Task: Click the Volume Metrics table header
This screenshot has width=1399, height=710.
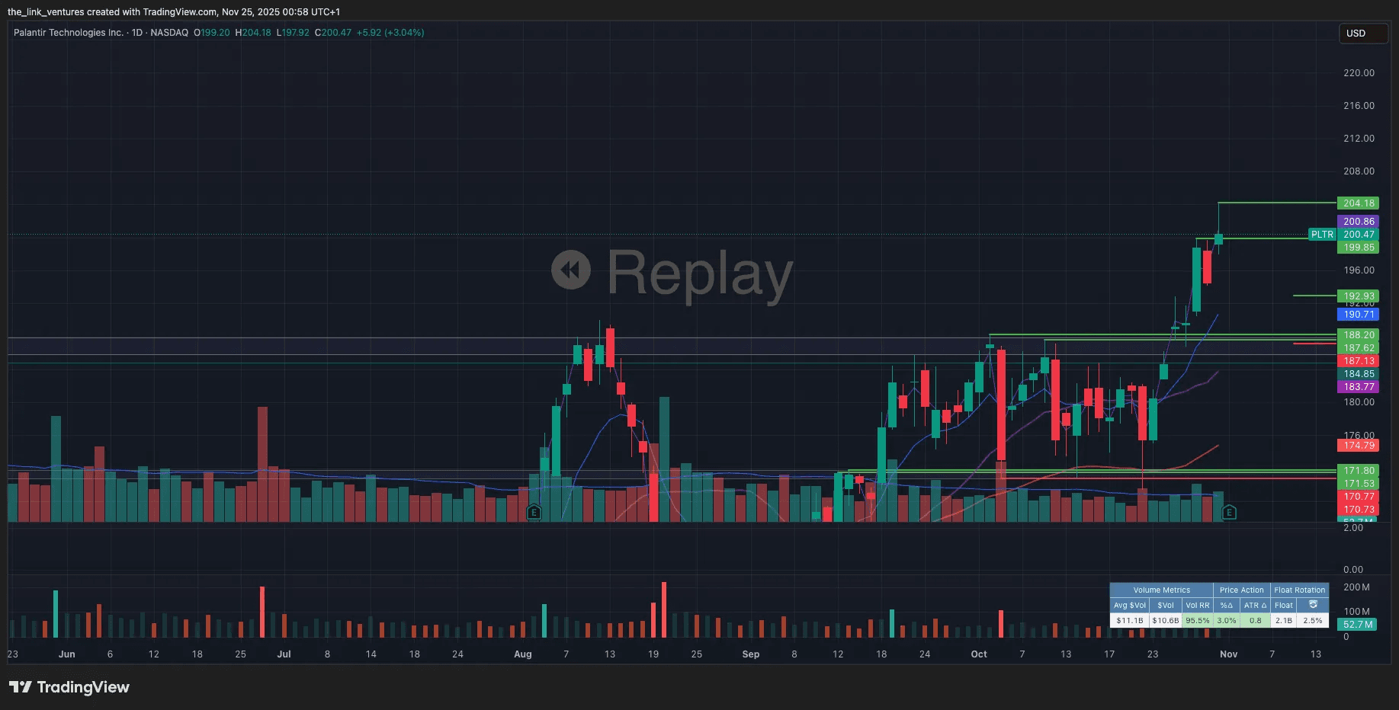Action: tap(1161, 590)
